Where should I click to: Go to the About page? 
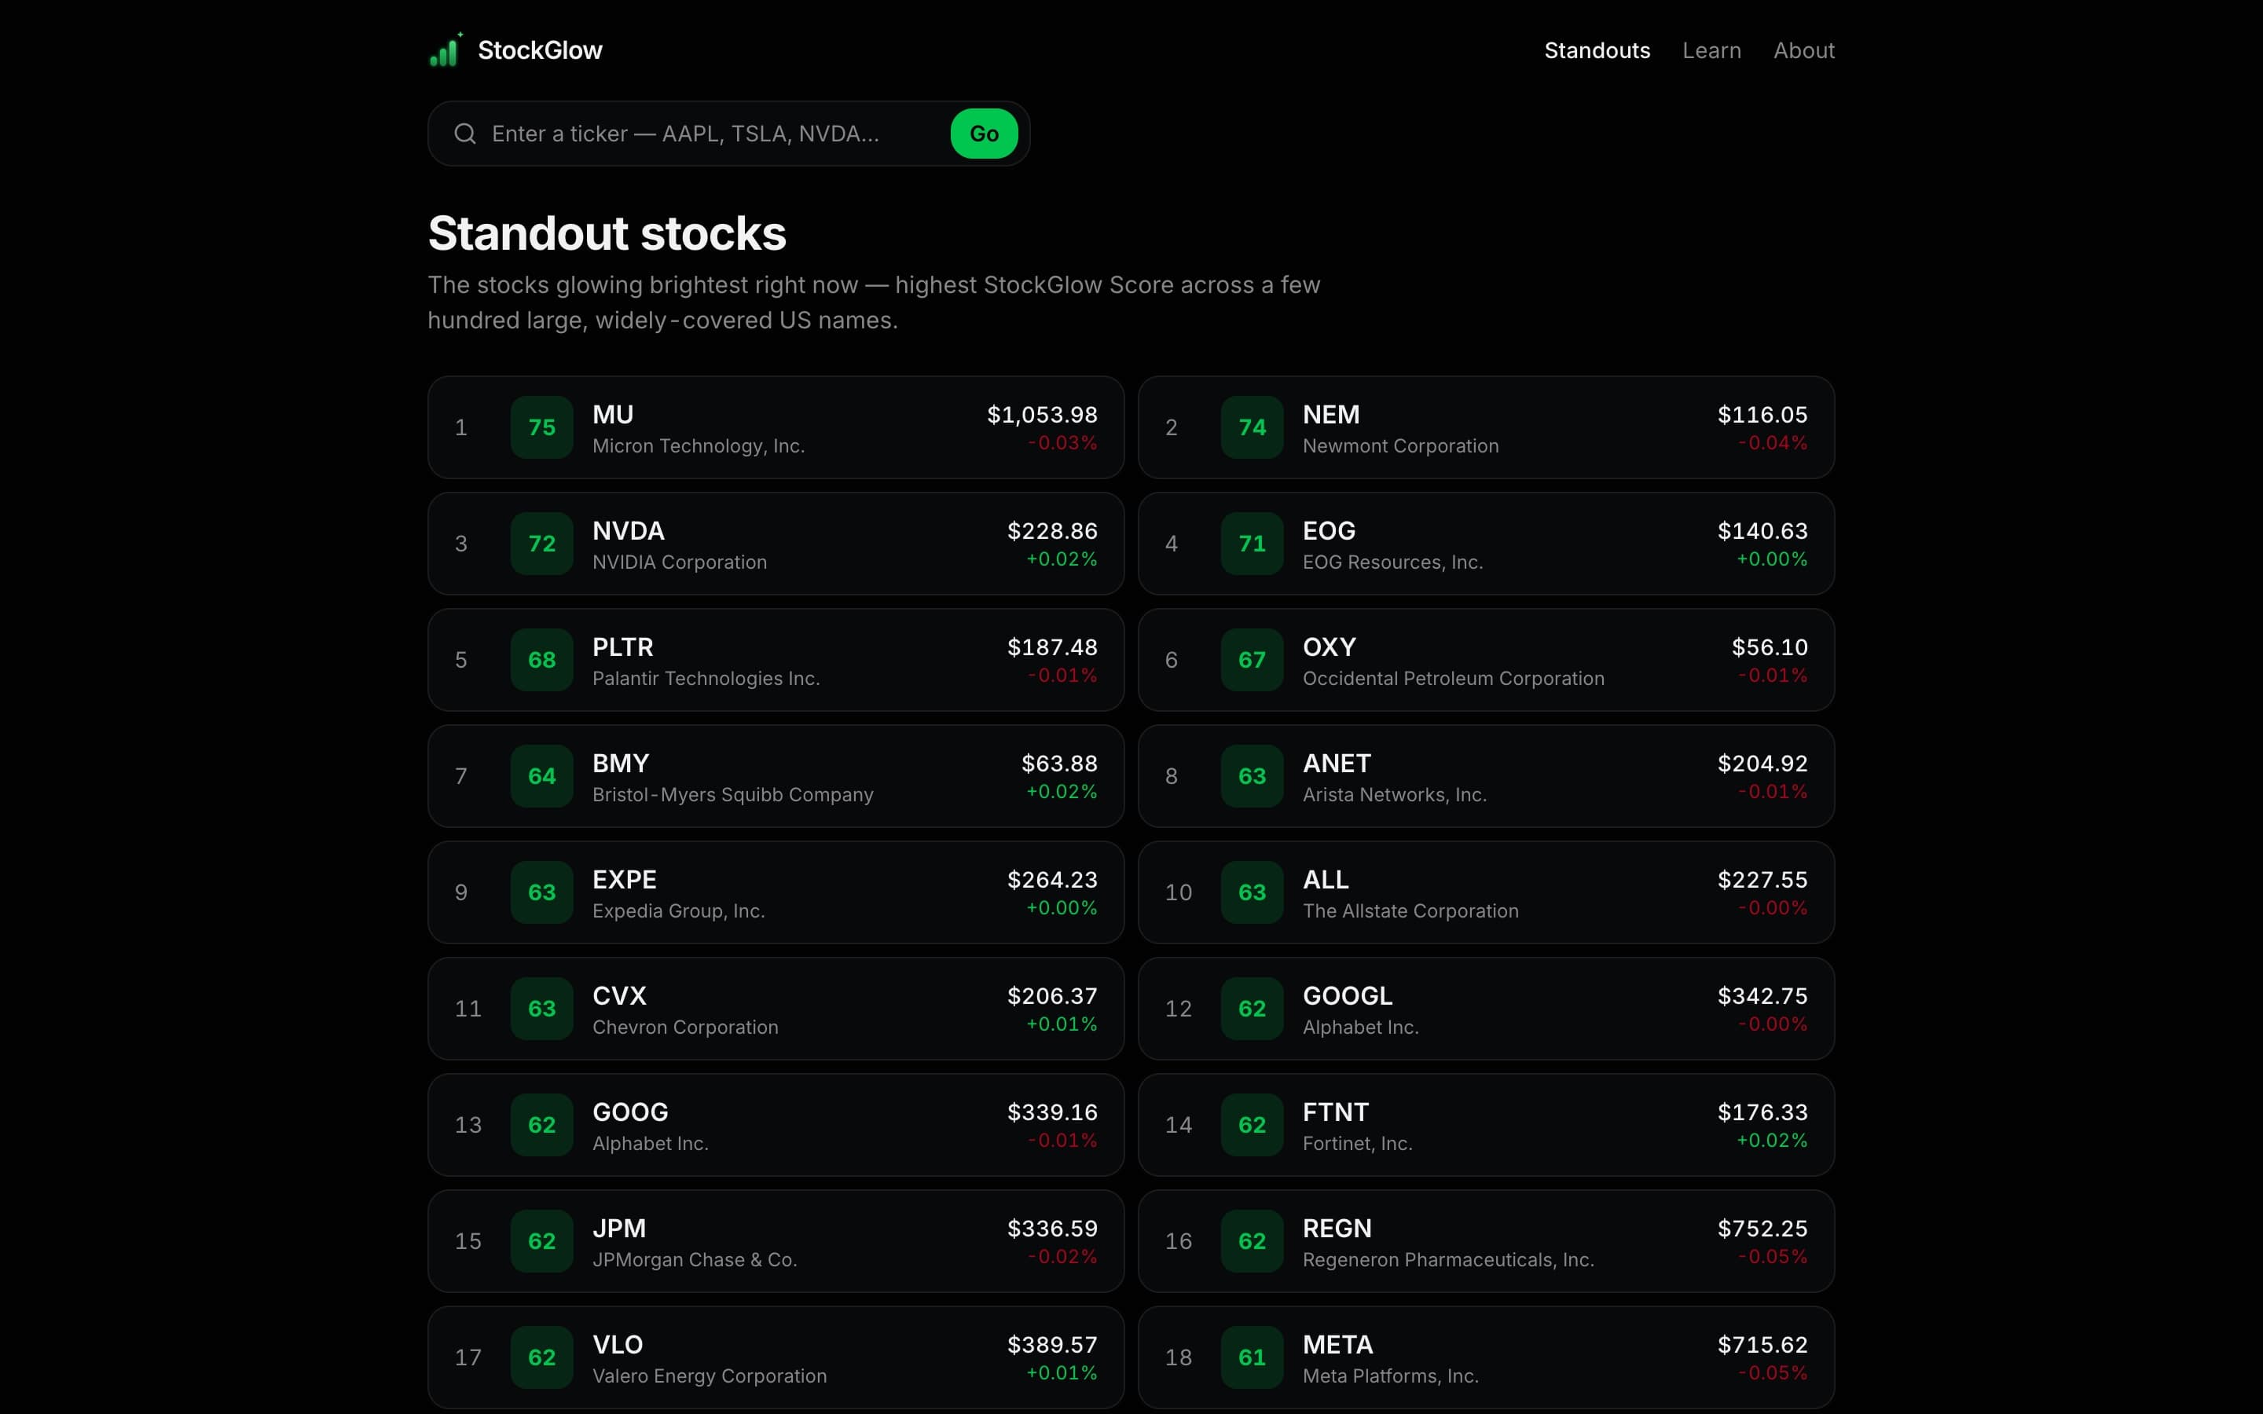pyautogui.click(x=1804, y=50)
